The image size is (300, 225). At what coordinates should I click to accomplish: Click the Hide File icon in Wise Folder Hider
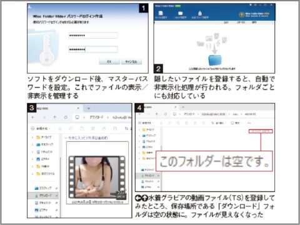[161, 13]
